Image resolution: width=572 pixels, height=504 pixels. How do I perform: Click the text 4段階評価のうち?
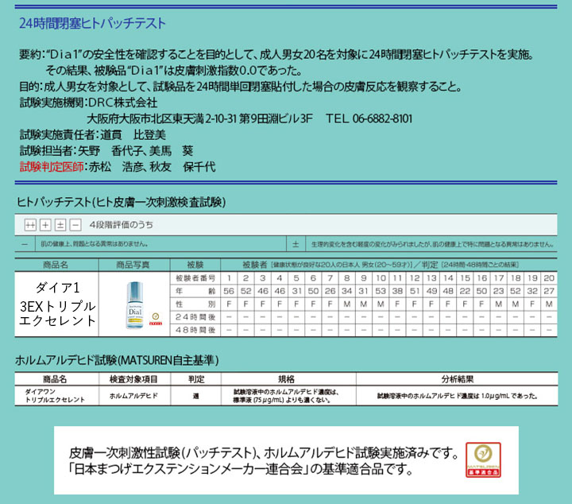122,225
